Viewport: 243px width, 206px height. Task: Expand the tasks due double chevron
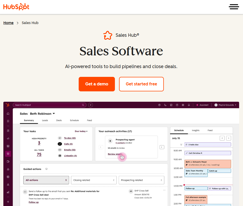[181, 145]
